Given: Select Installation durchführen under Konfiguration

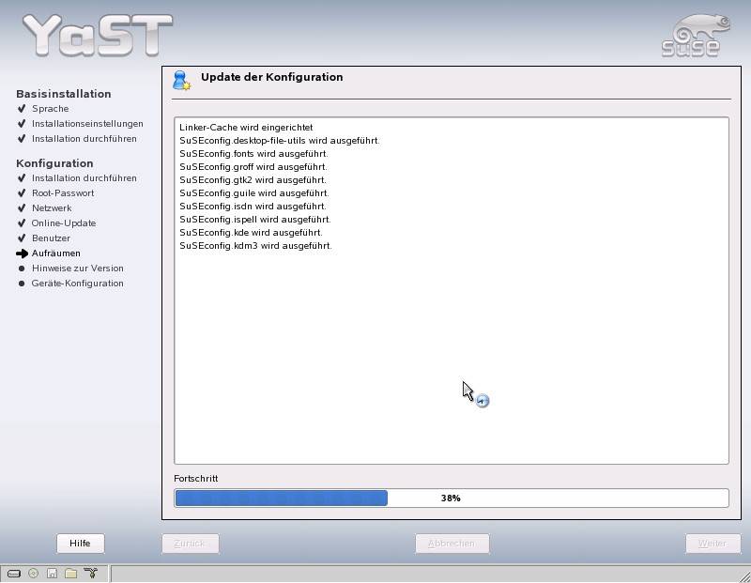Looking at the screenshot, I should [x=84, y=178].
